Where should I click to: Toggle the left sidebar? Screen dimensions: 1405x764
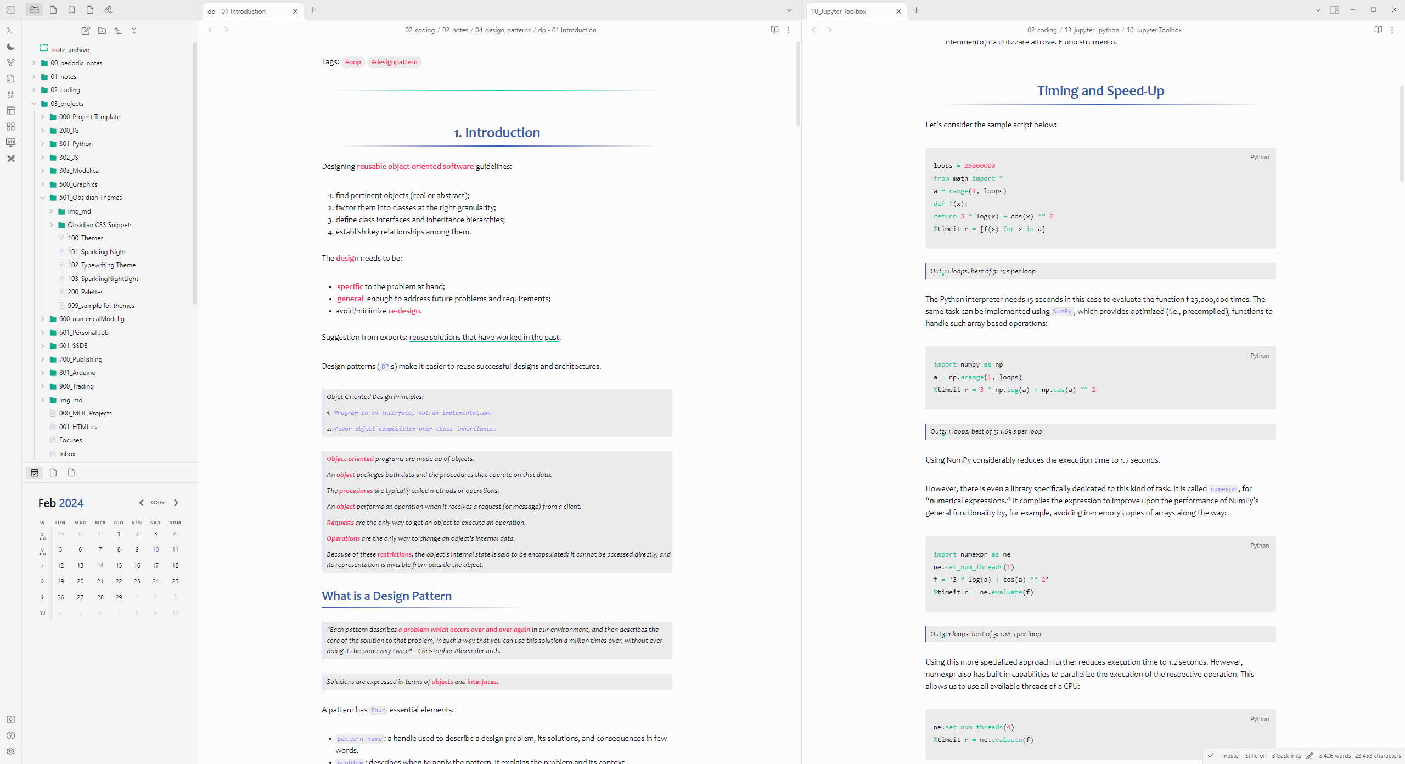point(11,10)
